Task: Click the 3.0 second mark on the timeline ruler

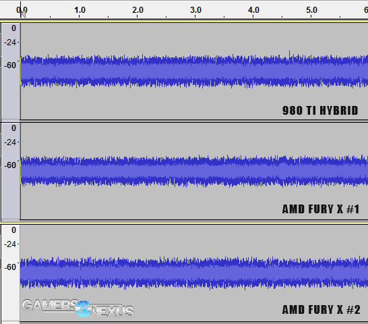Action: [195, 10]
